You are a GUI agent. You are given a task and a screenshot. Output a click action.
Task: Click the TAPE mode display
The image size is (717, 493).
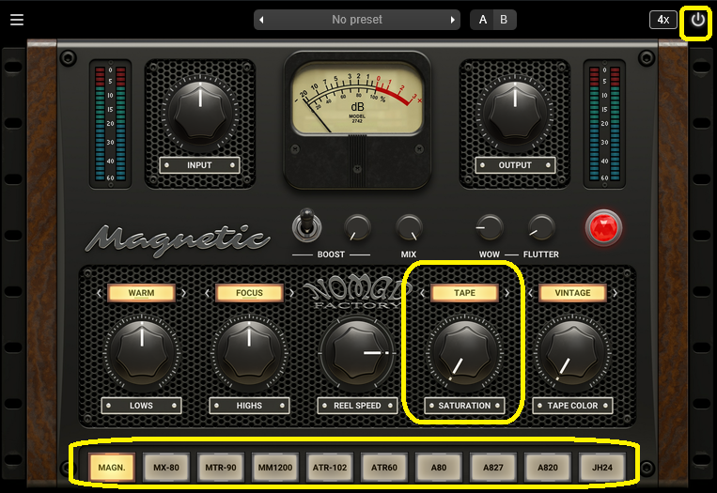click(464, 293)
